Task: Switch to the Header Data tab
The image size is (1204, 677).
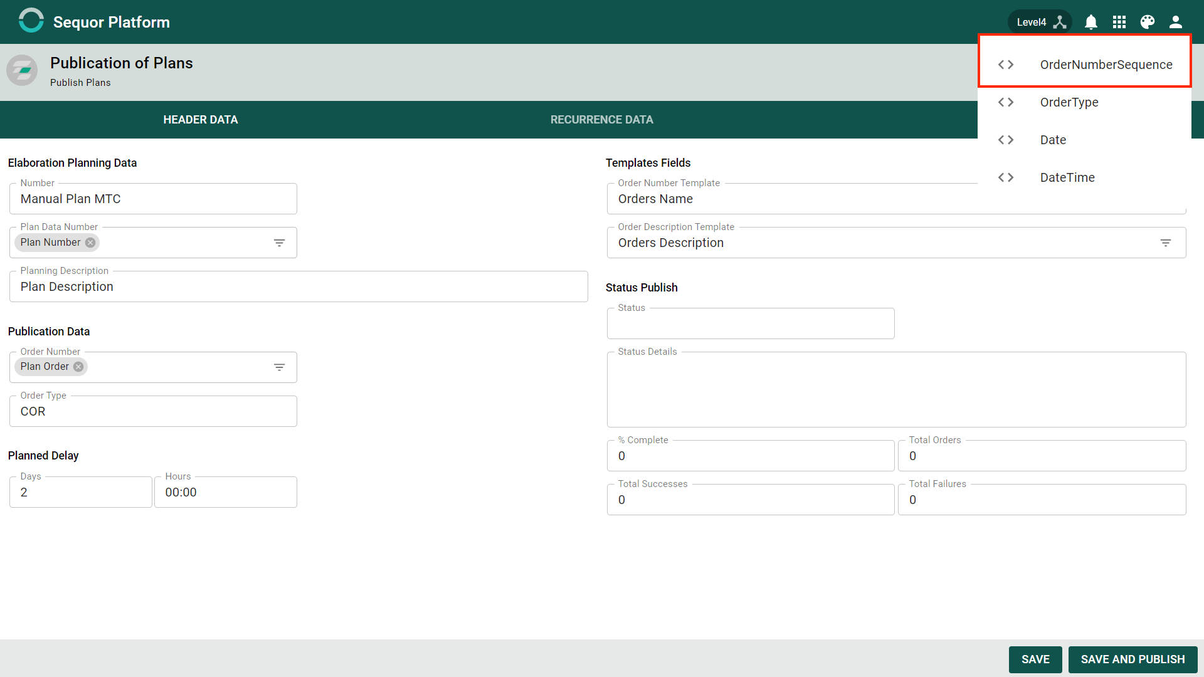Action: (x=201, y=120)
